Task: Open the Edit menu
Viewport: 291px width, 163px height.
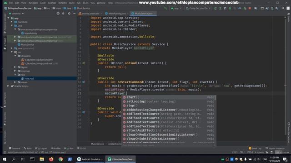Action: point(17,3)
